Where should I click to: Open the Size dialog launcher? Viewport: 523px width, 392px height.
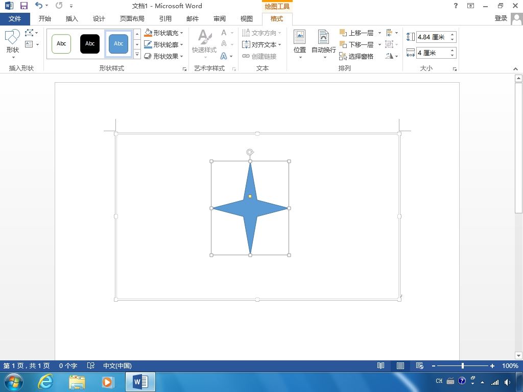[455, 69]
